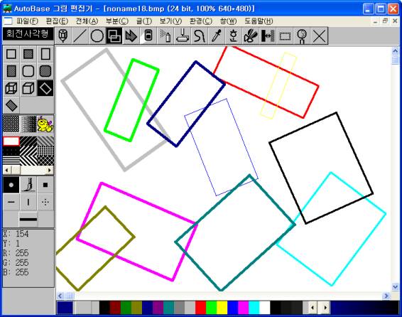Choose the circle shape tool

pos(97,36)
